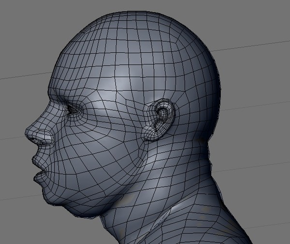
Task: Select the ear on the head mesh
Action: point(159,120)
